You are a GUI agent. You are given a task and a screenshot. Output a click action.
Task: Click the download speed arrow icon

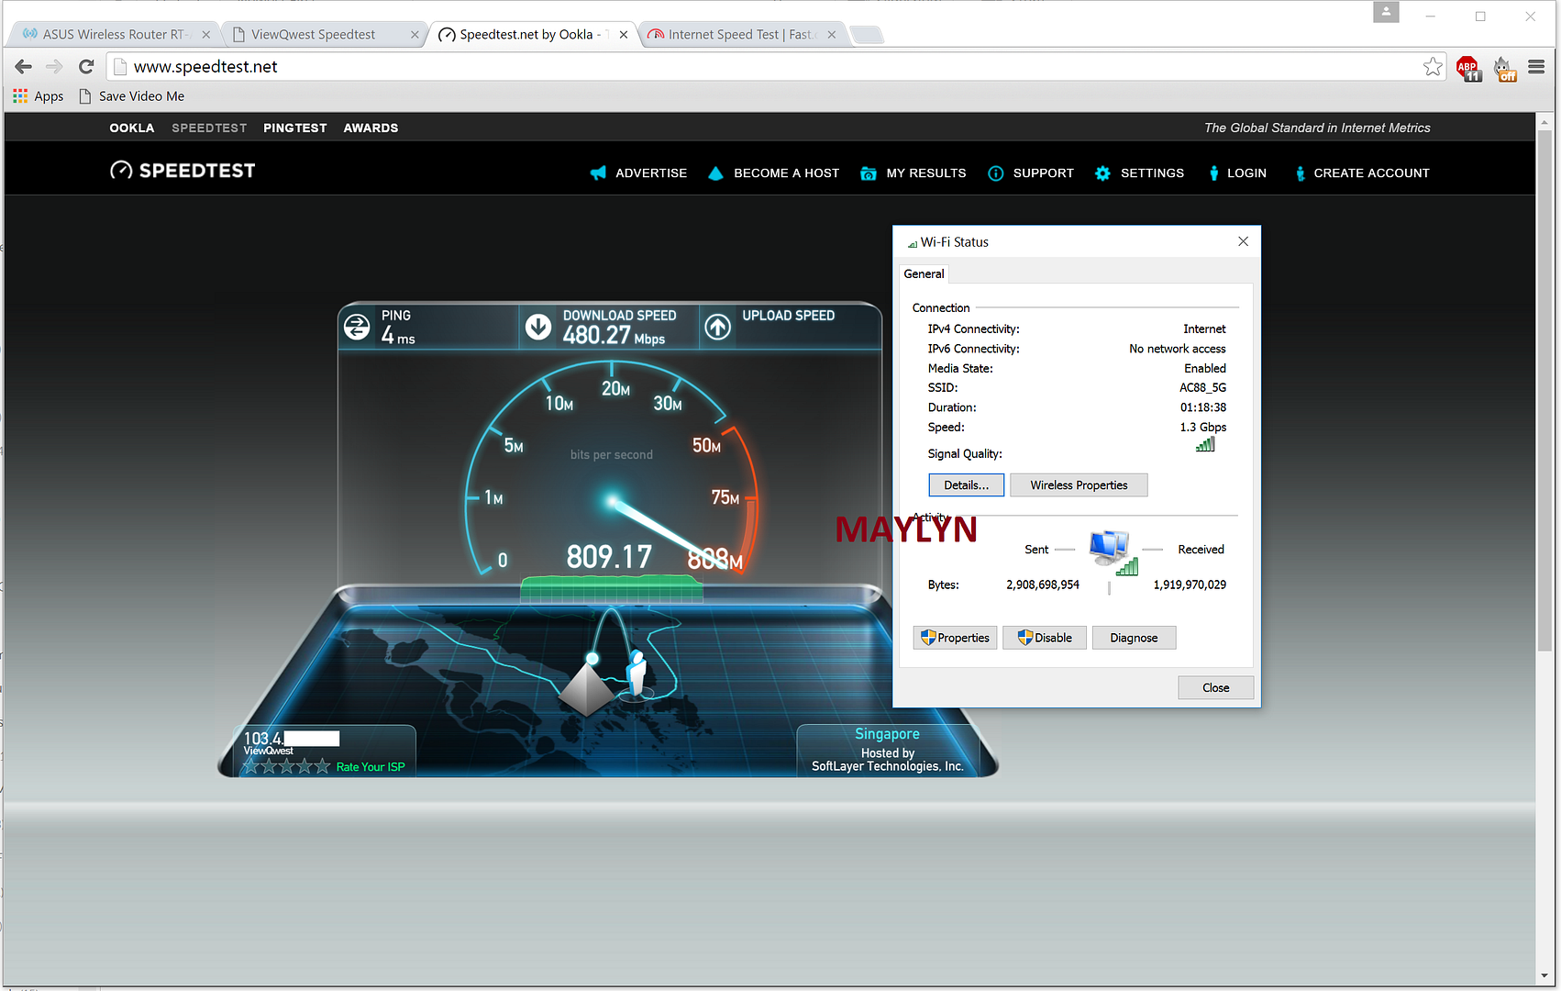[538, 327]
